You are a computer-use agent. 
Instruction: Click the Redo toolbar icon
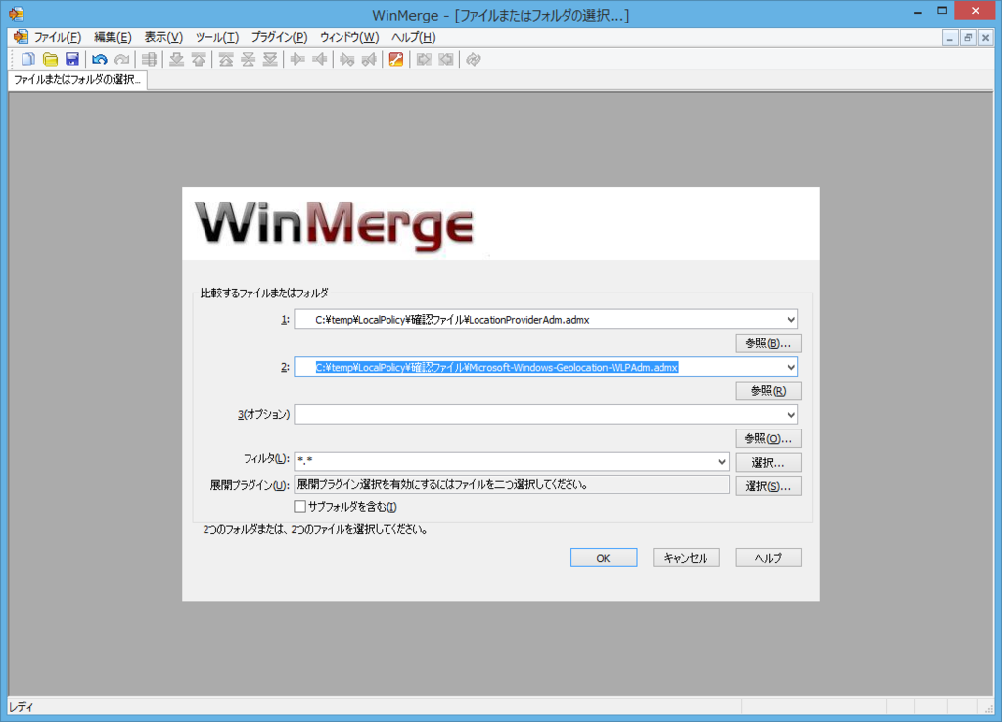pos(121,60)
